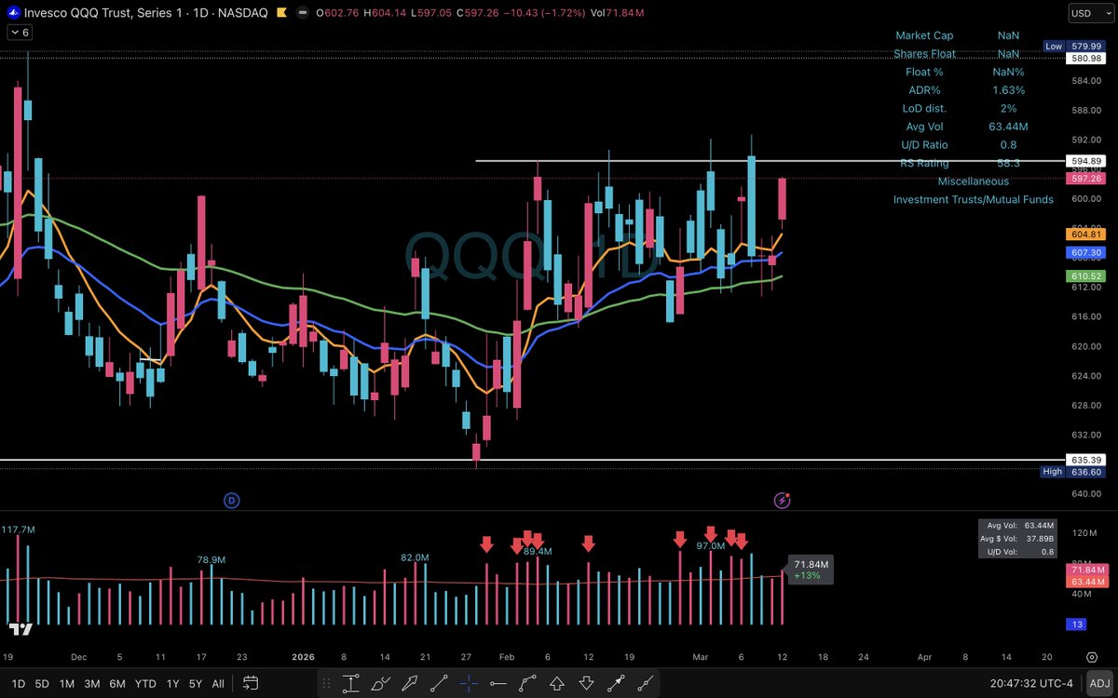Screen dimensions: 1118x698
Task: Select the brush drawing tool
Action: (x=380, y=683)
